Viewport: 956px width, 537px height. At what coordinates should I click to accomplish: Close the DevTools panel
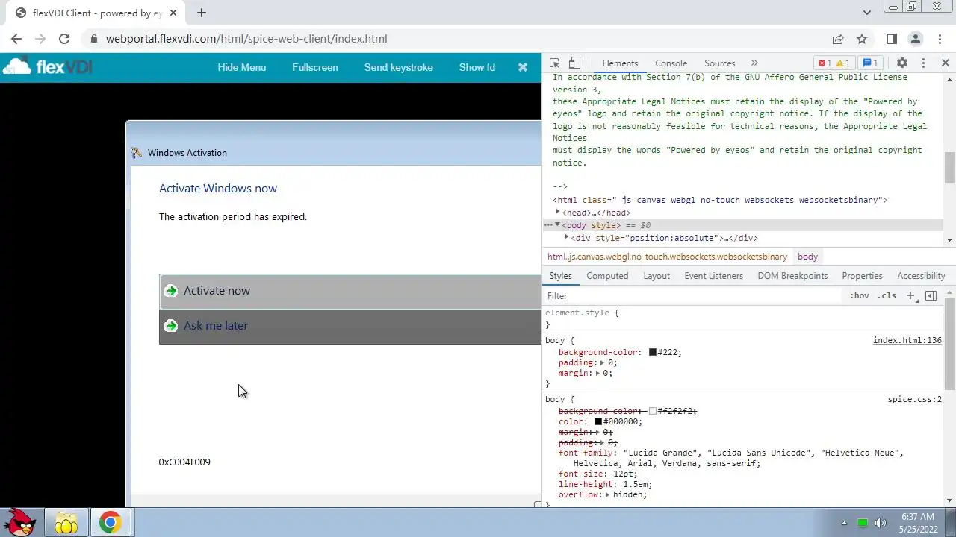[945, 63]
